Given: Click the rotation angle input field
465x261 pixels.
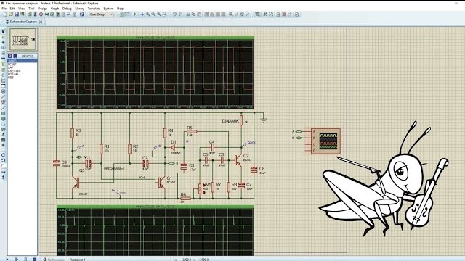Looking at the screenshot, I should pos(4,166).
